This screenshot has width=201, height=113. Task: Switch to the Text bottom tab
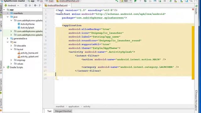tap(49, 111)
